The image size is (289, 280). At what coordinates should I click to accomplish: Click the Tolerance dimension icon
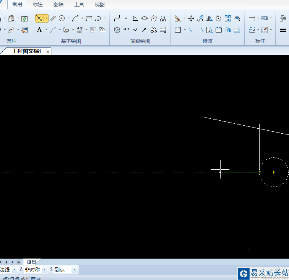point(265,18)
